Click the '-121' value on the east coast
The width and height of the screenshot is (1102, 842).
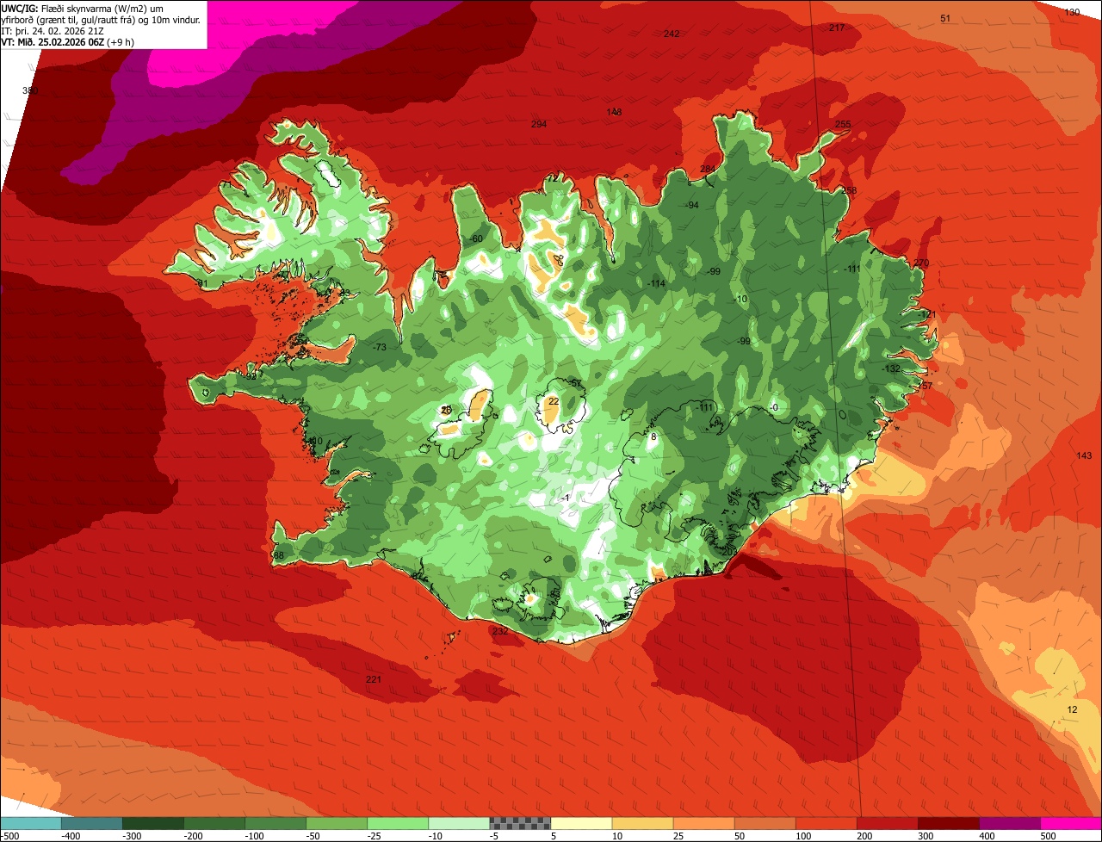tap(926, 314)
